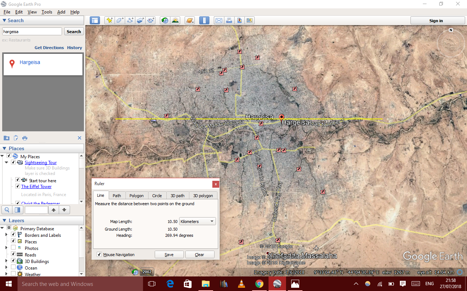467x291 pixels.
Task: Disable the Roads layer checkbox
Action: [13, 255]
